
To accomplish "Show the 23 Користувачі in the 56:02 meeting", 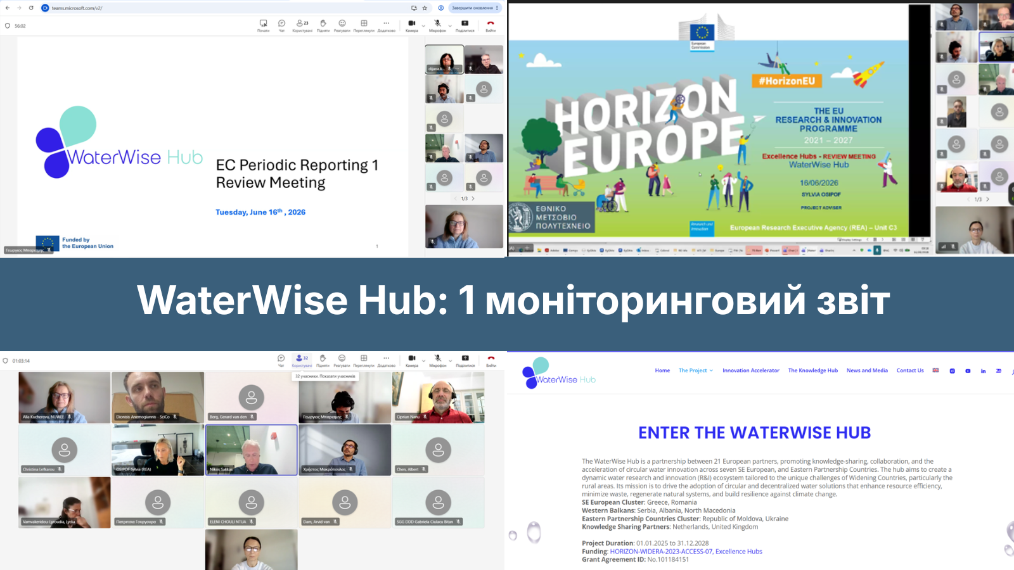I will click(302, 25).
